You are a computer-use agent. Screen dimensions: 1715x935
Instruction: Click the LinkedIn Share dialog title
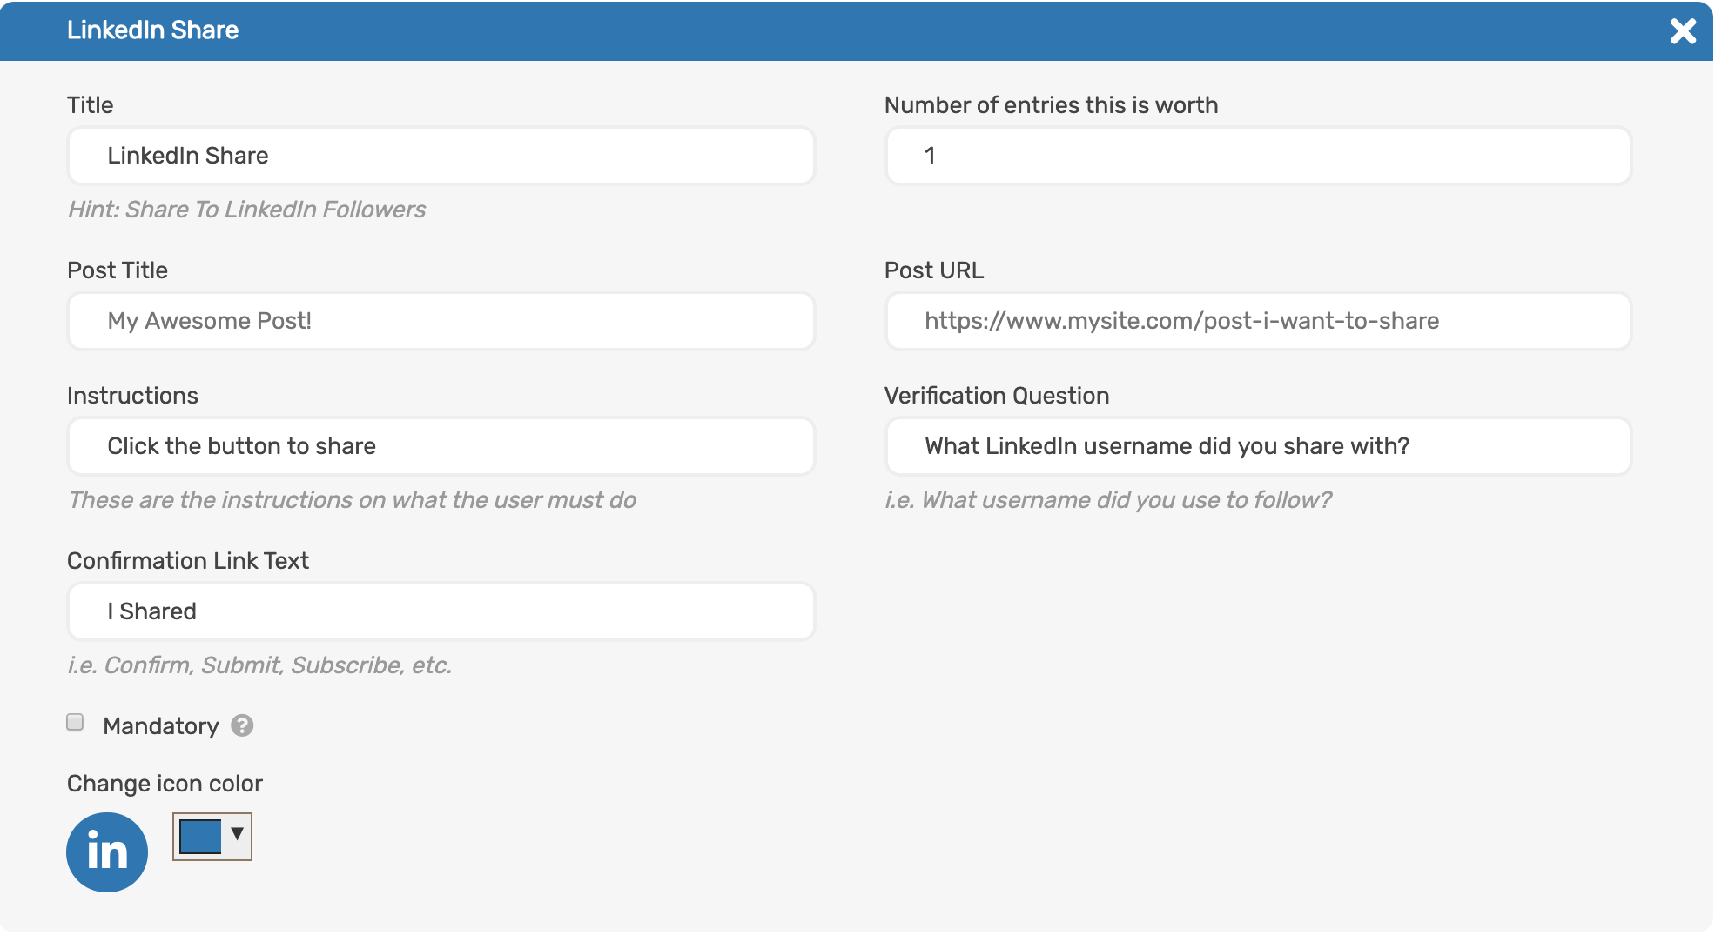coord(153,30)
